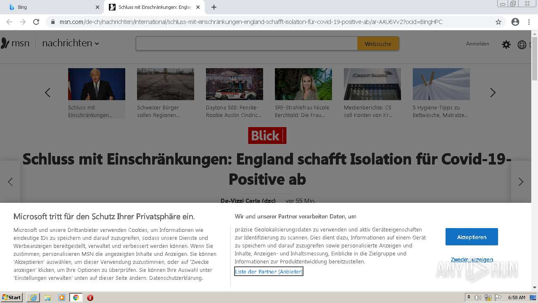This screenshot has height=303, width=538.
Task: Open a new browser tab
Action: (214, 7)
